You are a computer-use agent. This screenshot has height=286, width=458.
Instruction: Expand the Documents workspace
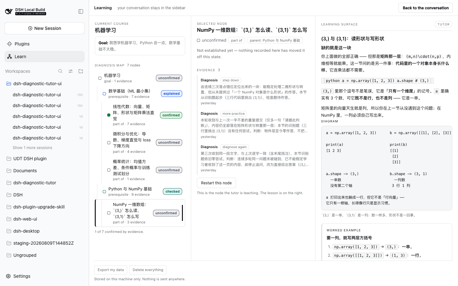pyautogui.click(x=45, y=171)
